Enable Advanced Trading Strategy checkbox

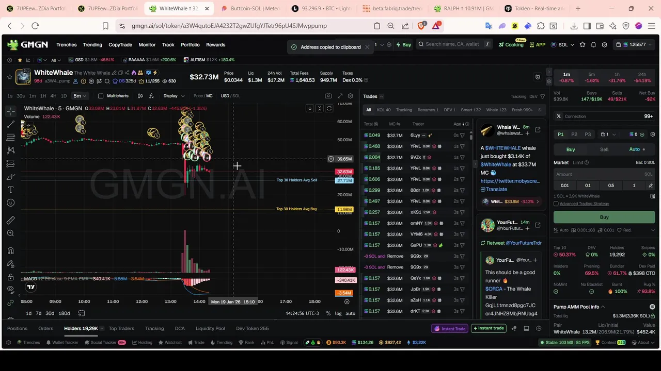pos(556,204)
